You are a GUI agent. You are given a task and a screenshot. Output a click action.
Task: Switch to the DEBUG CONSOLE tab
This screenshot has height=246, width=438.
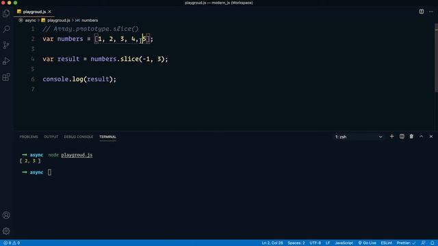(x=79, y=137)
